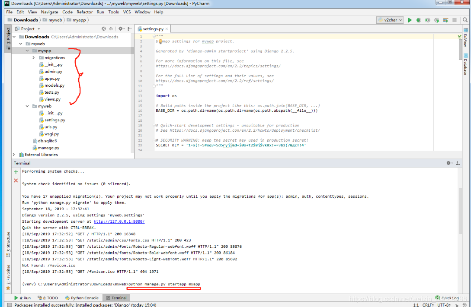471x307 pixels.
Task: Click the UTF-8 encoding in status bar
Action: pyautogui.click(x=443, y=305)
